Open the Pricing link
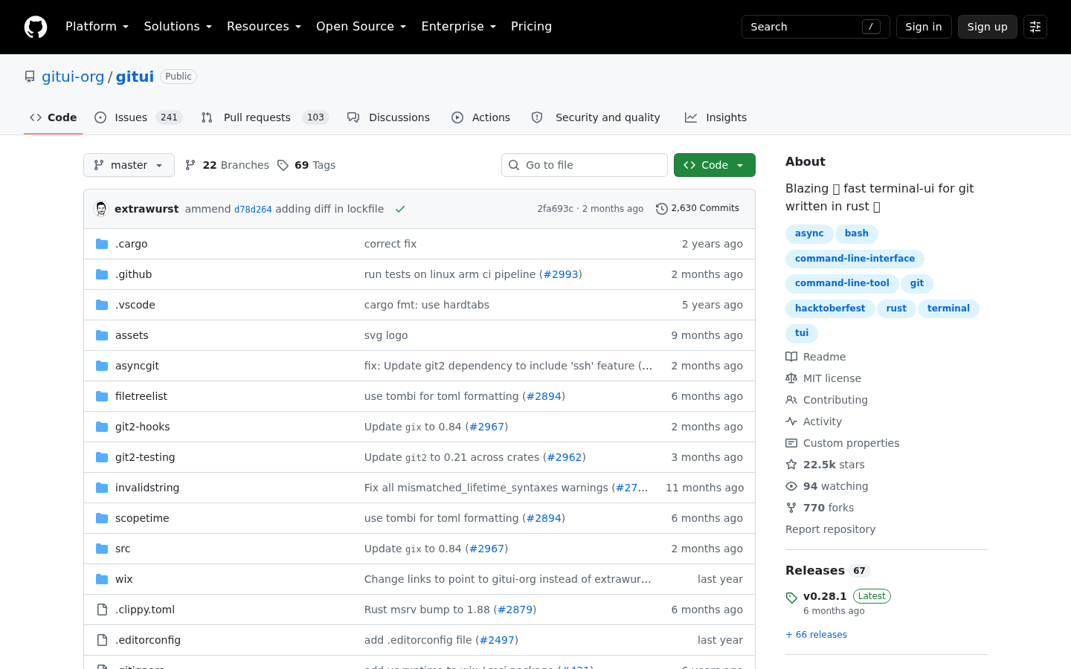This screenshot has height=669, width=1071. pyautogui.click(x=532, y=27)
